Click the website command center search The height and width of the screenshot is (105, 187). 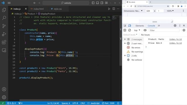pyautogui.click(x=66, y=3)
